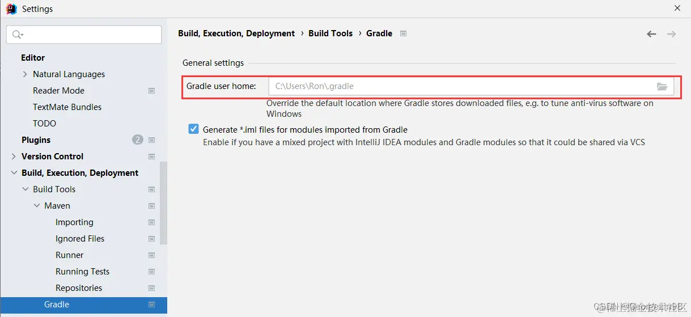Click Build, Execution, Deployment breadcrumb

point(236,33)
